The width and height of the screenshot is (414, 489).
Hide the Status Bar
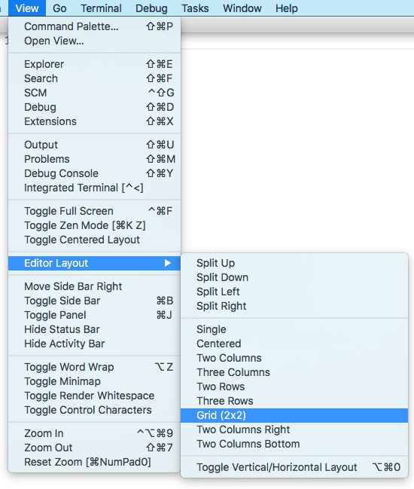tap(94, 329)
